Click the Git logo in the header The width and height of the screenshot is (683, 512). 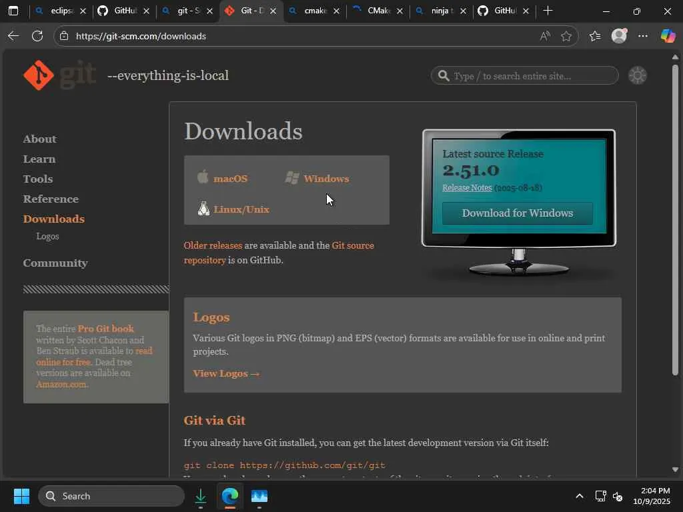coord(59,75)
